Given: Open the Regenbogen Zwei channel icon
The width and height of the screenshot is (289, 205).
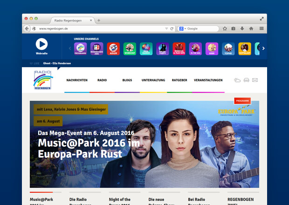Looking at the screenshot, I should [97, 49].
